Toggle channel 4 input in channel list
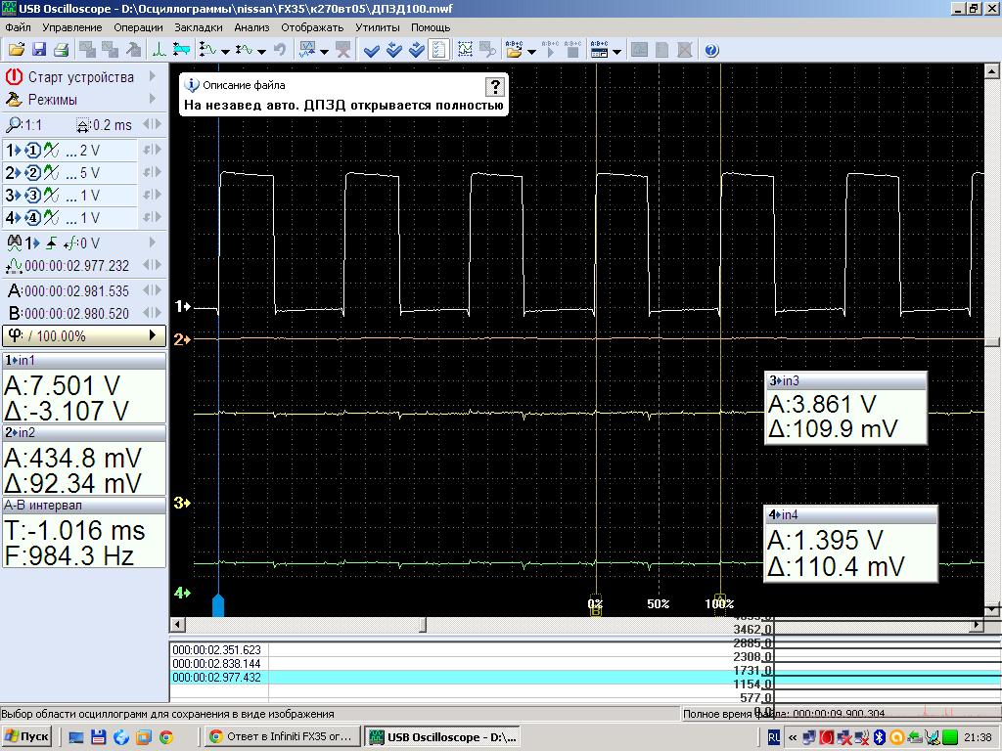Viewport: 1002px width, 751px height. coord(32,218)
